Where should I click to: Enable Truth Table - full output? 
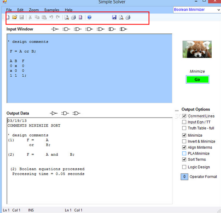184,128
